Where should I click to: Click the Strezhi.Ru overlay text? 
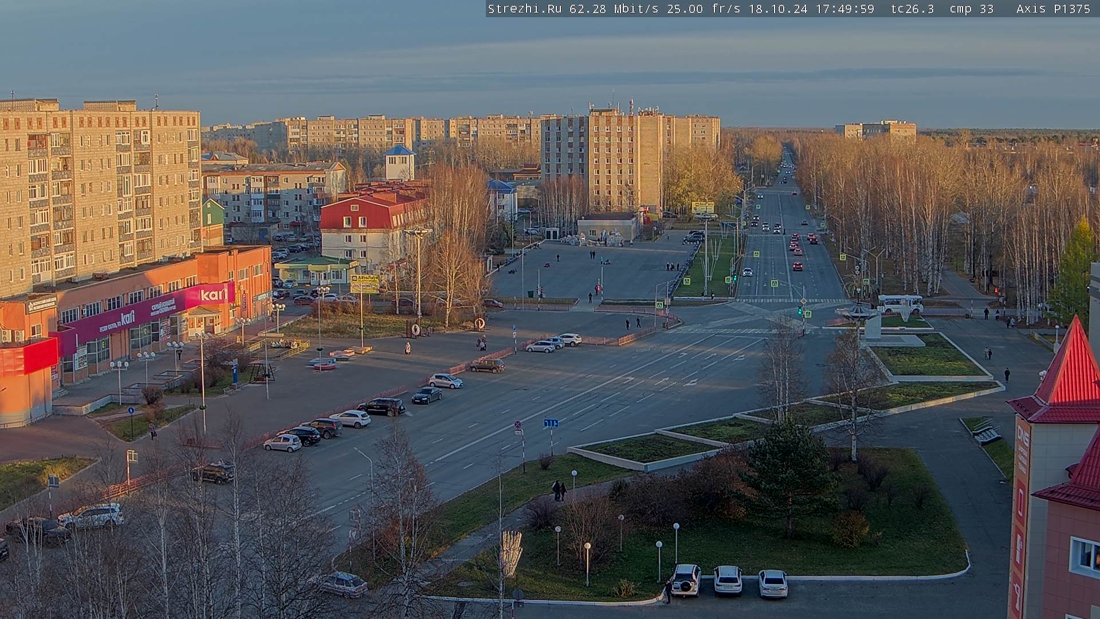click(x=524, y=9)
